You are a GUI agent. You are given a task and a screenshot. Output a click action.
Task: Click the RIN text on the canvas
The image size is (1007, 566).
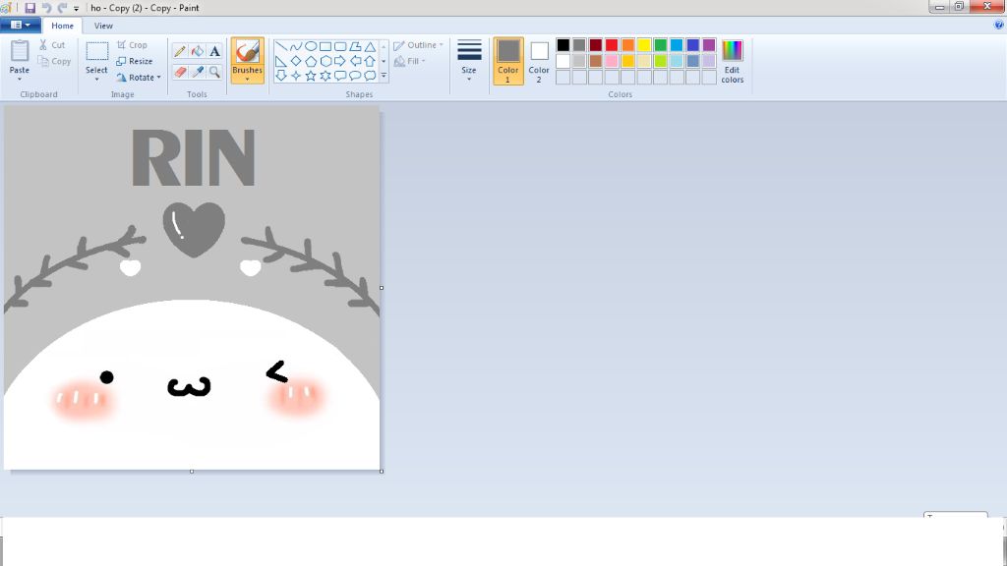[x=194, y=158]
